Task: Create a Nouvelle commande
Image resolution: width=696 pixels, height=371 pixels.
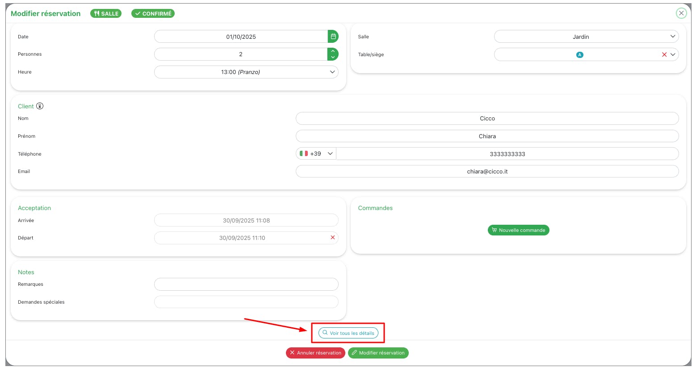Action: tap(518, 230)
